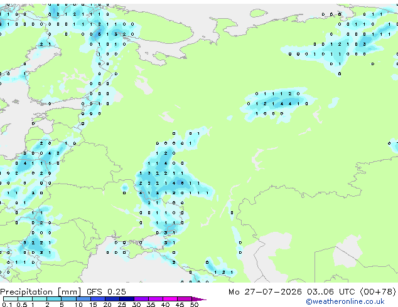
Task: Click the '15' legend label
Action: click(93, 304)
